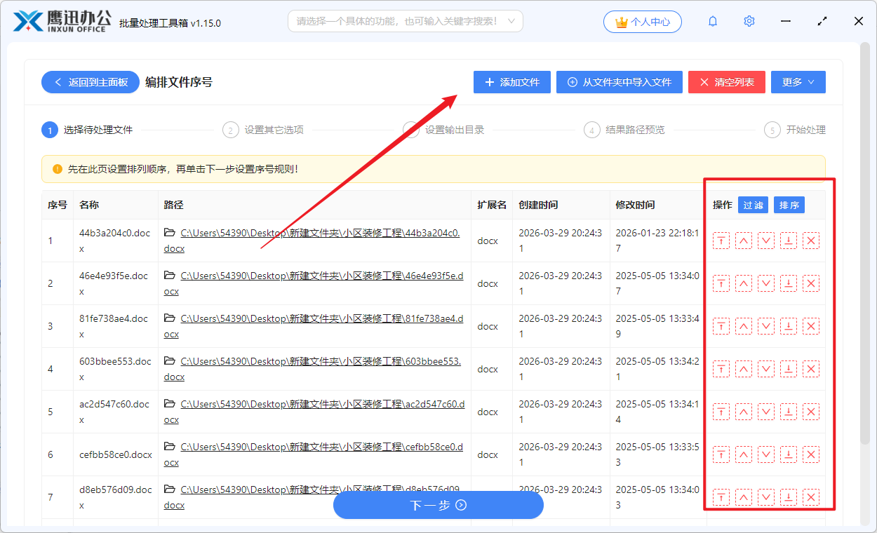Screen dimensions: 877x533
Task: Click the 过滤 filter button
Action: pos(752,205)
